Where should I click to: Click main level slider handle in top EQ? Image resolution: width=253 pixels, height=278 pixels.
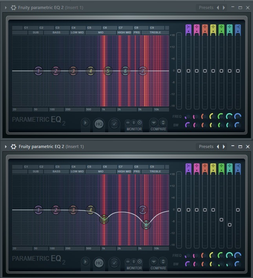[x=179, y=71]
